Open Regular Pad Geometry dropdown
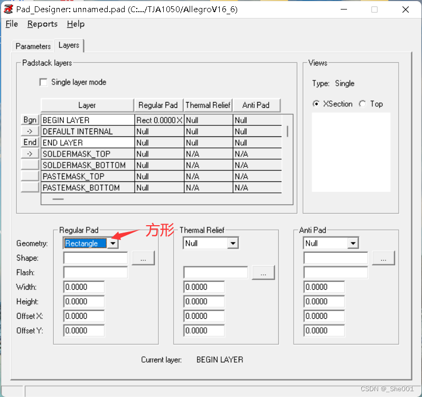Viewport: 422px width, 397px height. coord(113,244)
